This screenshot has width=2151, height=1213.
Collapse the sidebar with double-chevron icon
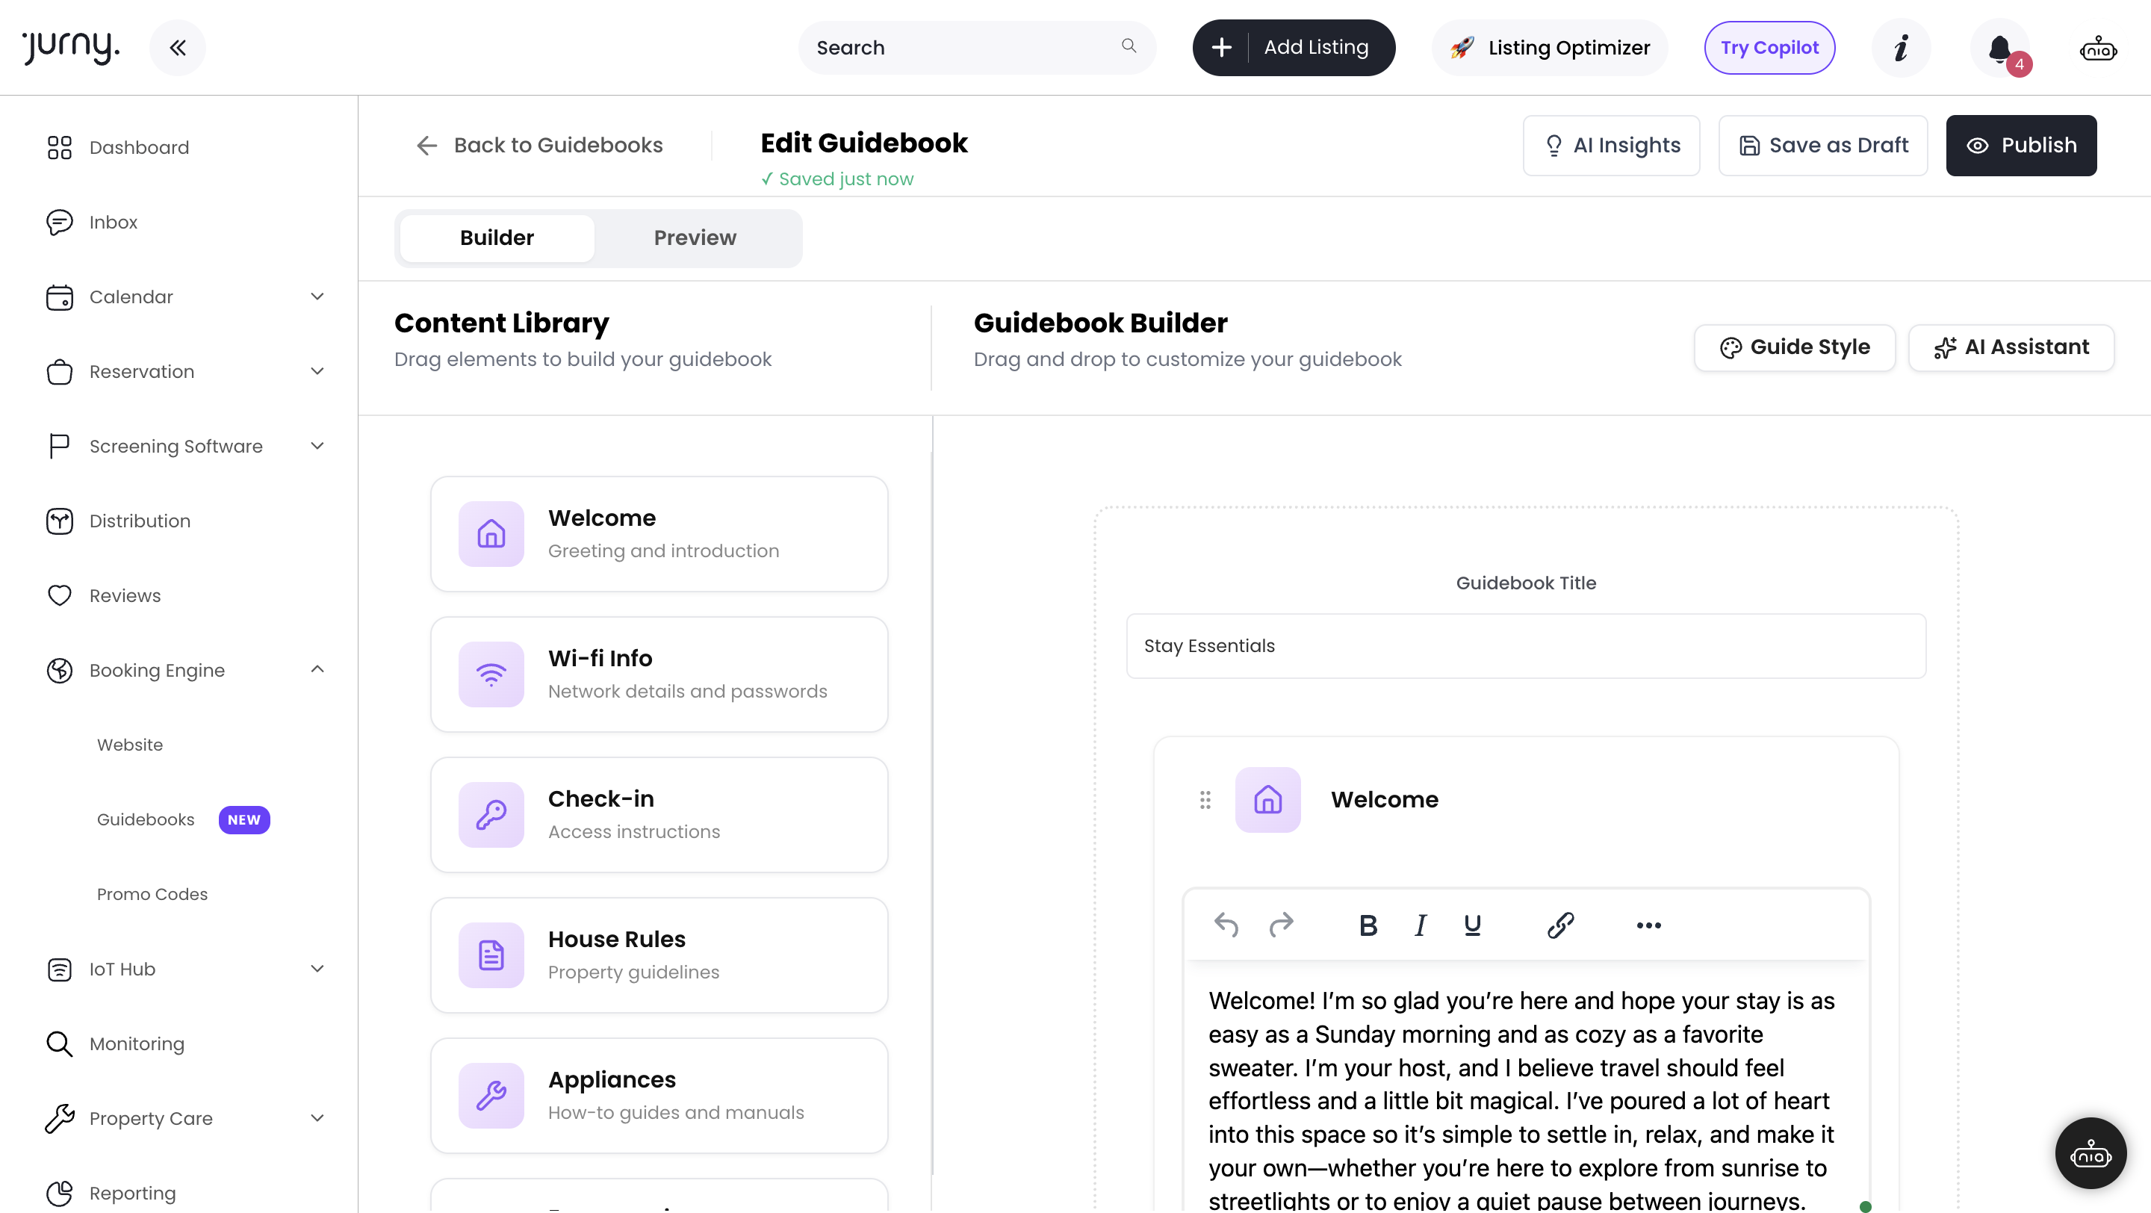177,48
